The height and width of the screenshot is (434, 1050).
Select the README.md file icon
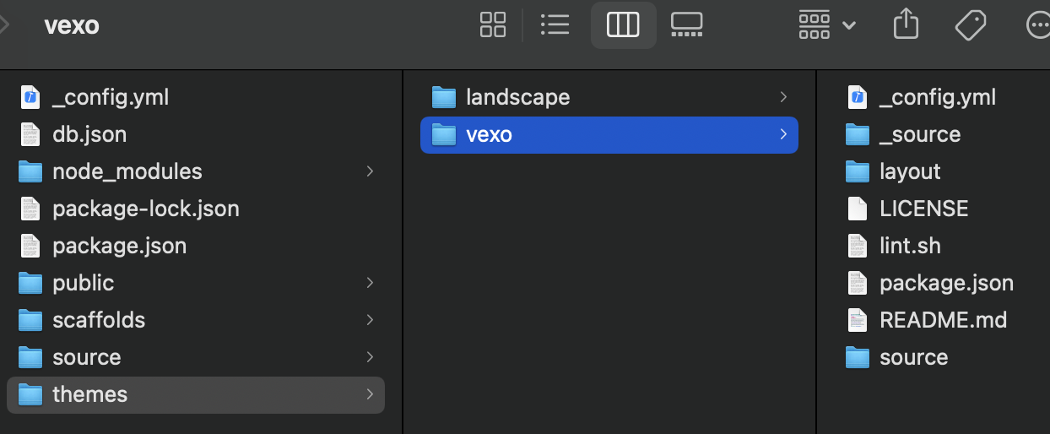coord(857,320)
